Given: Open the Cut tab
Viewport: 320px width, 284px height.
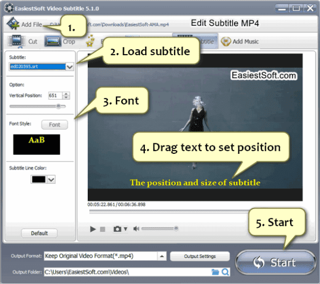Looking at the screenshot, I should pyautogui.click(x=22, y=41).
